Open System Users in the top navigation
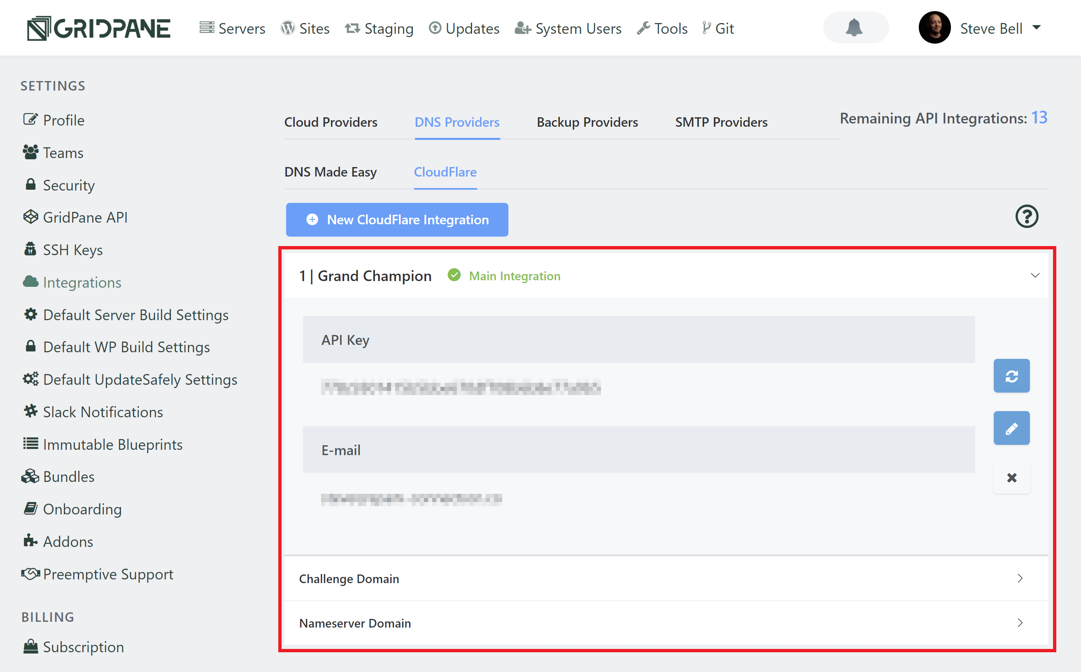 pyautogui.click(x=568, y=28)
